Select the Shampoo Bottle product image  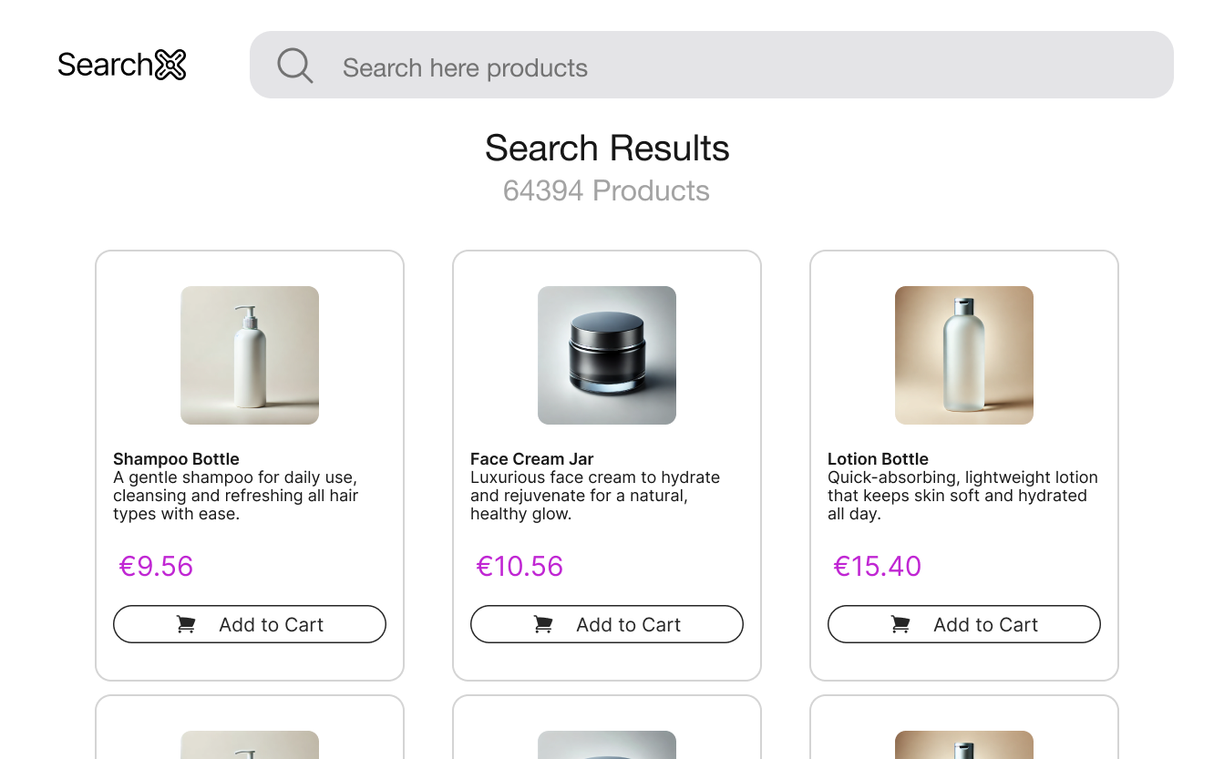pyautogui.click(x=249, y=354)
